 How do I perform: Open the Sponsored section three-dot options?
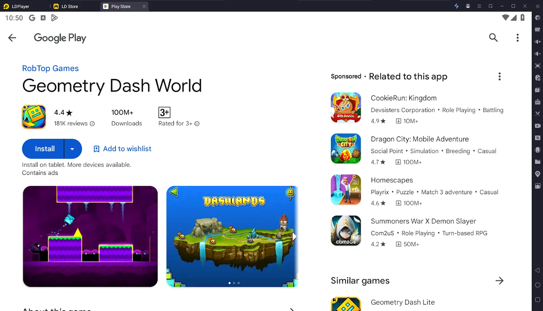(x=499, y=77)
